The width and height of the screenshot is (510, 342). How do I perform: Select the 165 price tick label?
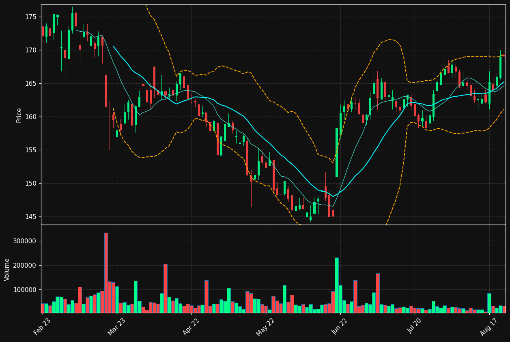pyautogui.click(x=30, y=83)
